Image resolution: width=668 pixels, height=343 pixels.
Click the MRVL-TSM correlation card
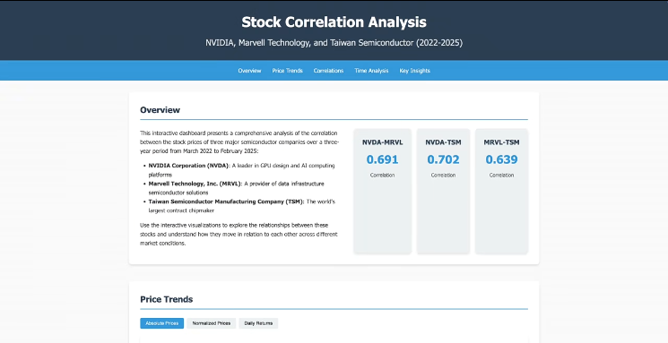501,191
